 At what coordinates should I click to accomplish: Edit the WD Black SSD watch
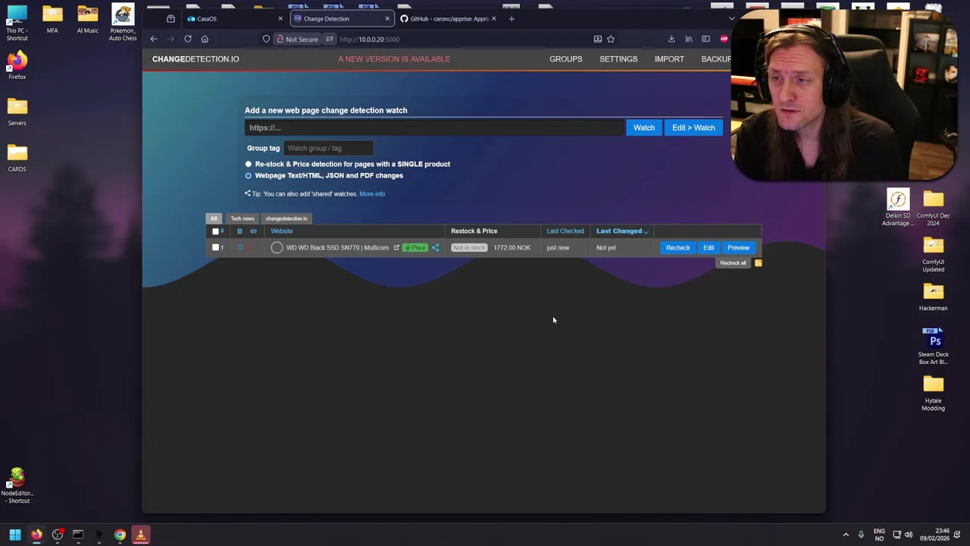tap(709, 248)
